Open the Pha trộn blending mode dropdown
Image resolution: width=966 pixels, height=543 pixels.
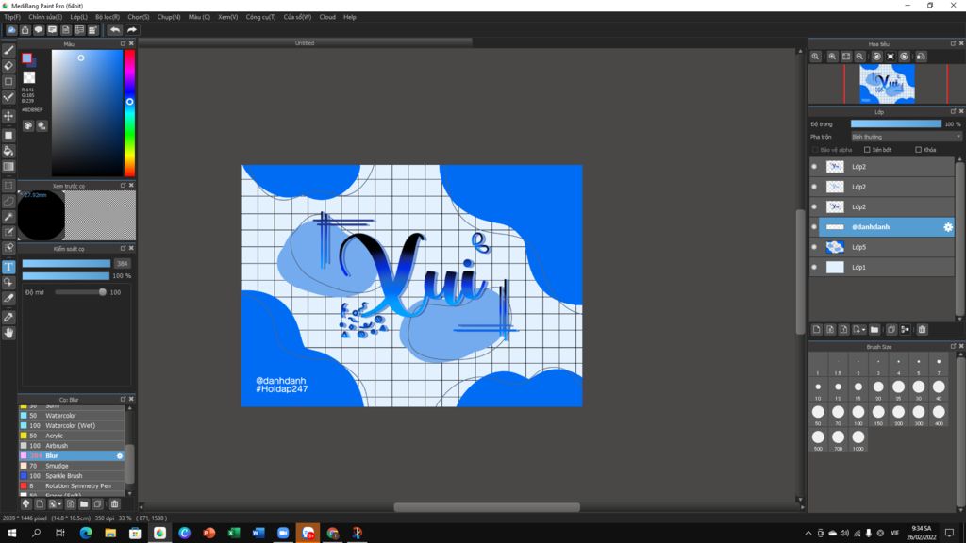(906, 137)
